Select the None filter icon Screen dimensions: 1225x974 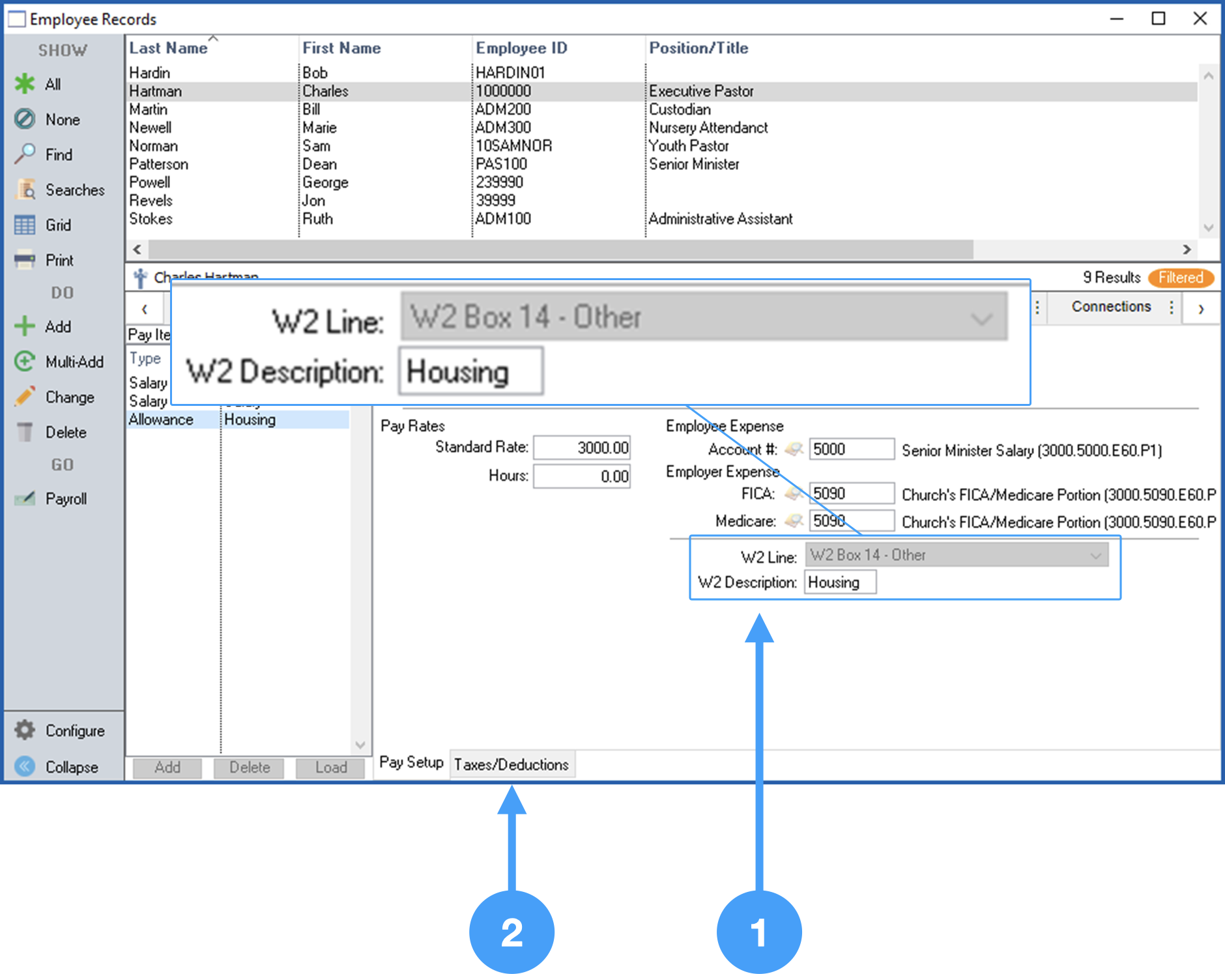tap(25, 119)
